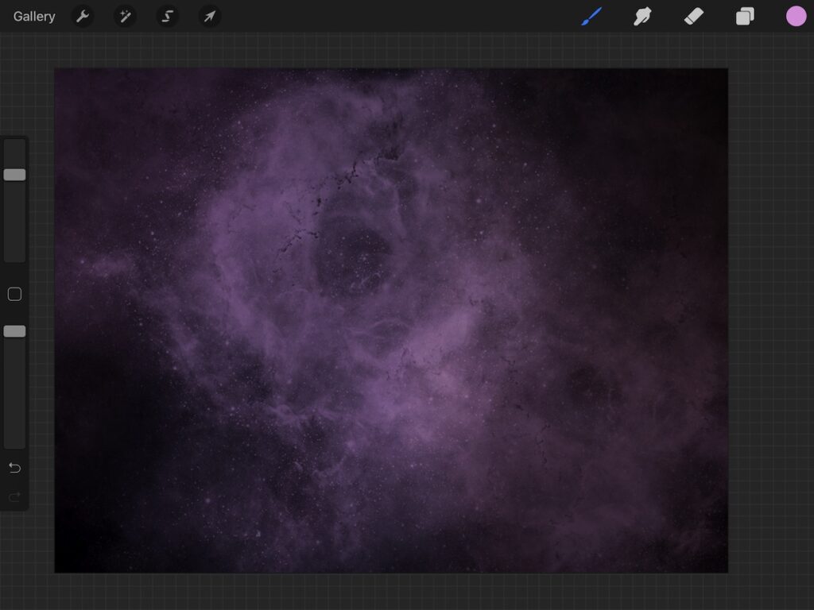Screen dimensions: 814x610
Task: Open the active pink color swatch
Action: (x=796, y=16)
